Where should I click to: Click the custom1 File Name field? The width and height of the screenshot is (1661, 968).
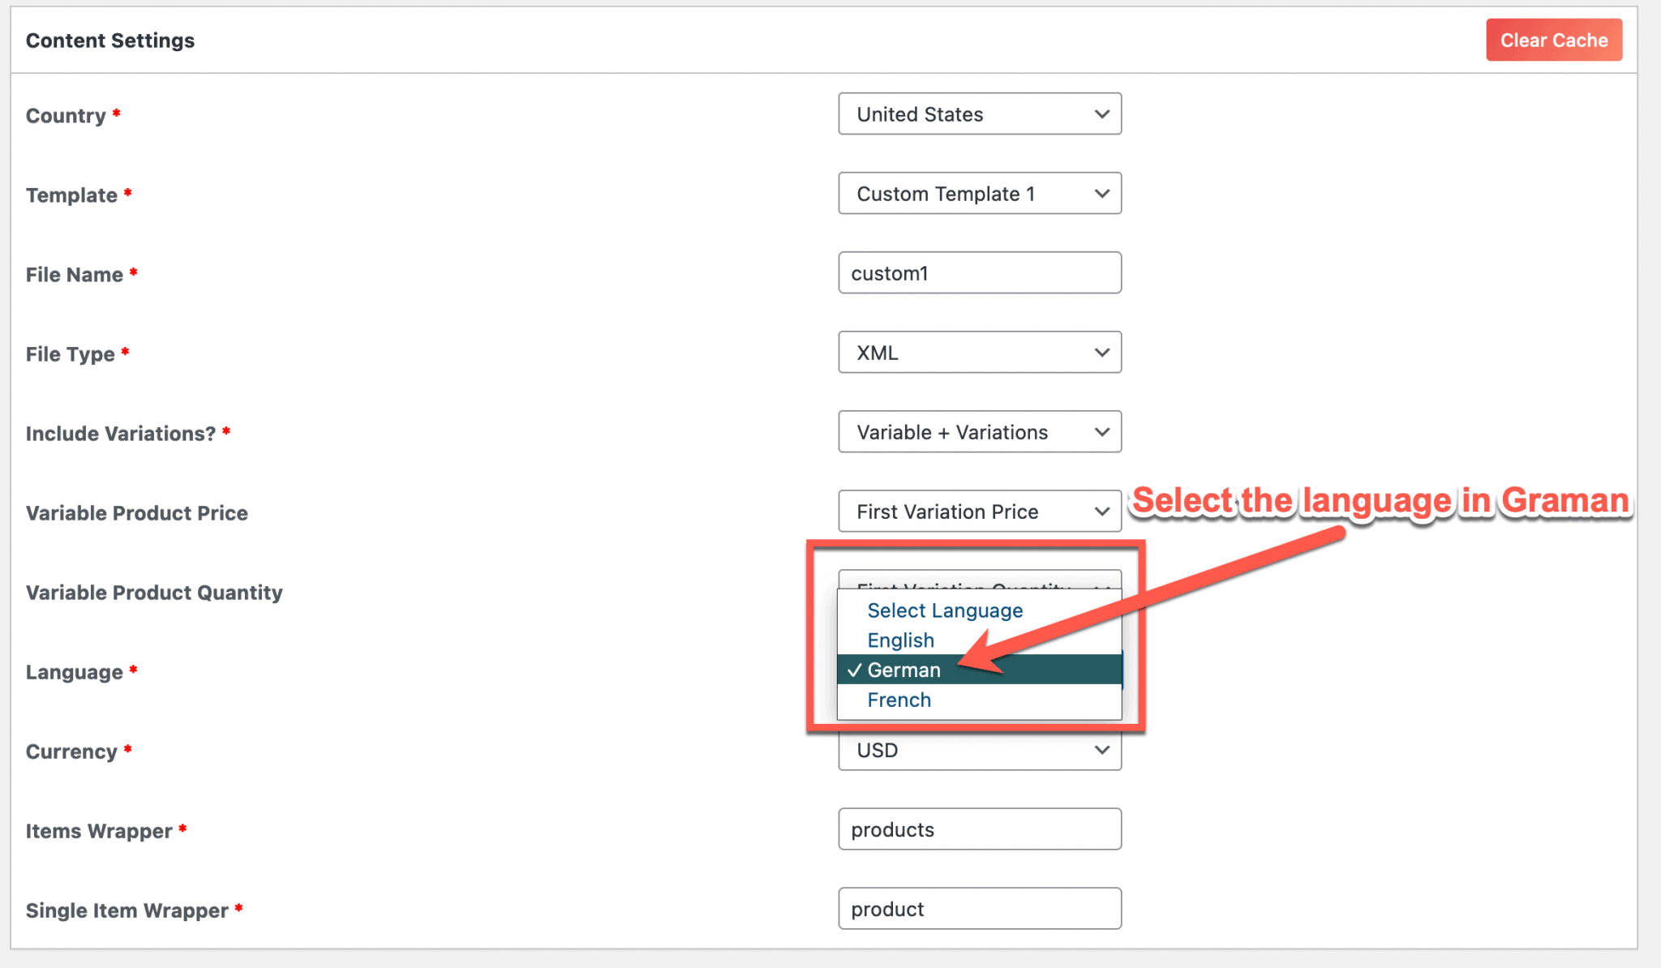979,273
